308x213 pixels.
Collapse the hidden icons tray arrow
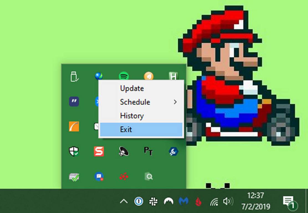124,202
